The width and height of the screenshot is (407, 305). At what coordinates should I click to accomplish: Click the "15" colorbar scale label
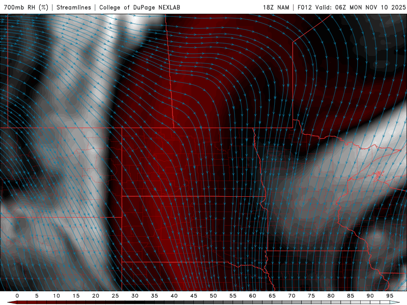[x=76, y=296]
